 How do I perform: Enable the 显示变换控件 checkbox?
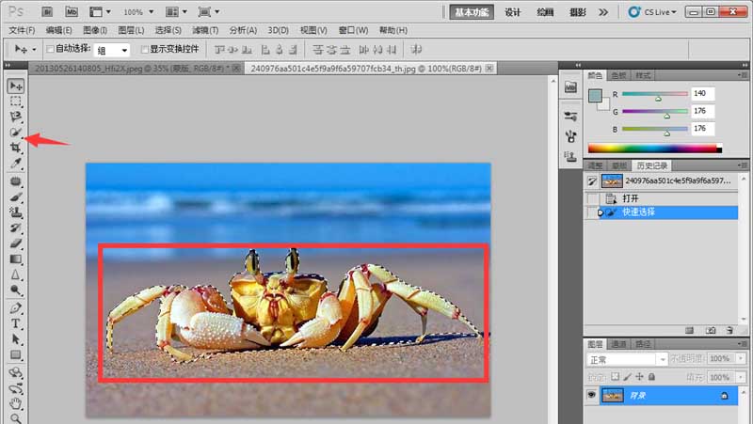144,49
